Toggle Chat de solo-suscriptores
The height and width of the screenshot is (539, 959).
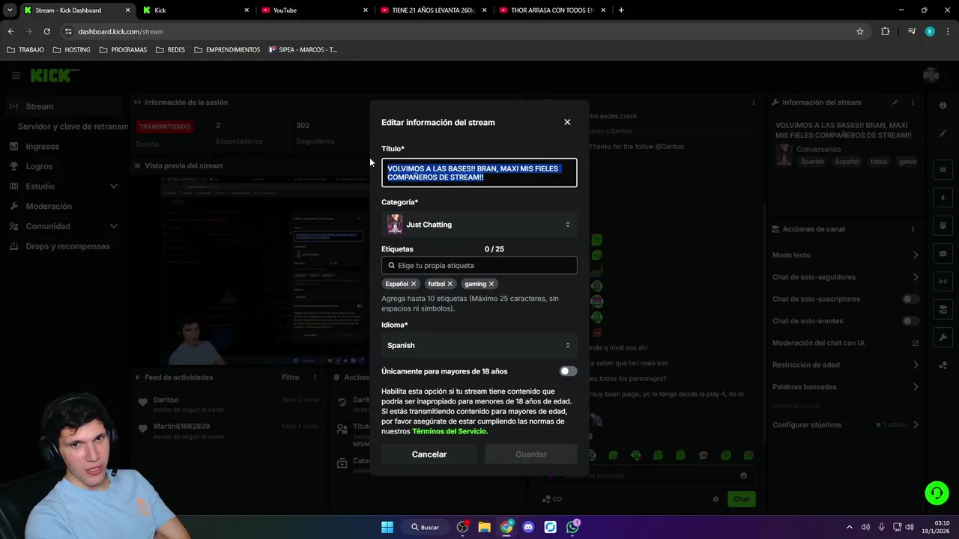pos(910,299)
